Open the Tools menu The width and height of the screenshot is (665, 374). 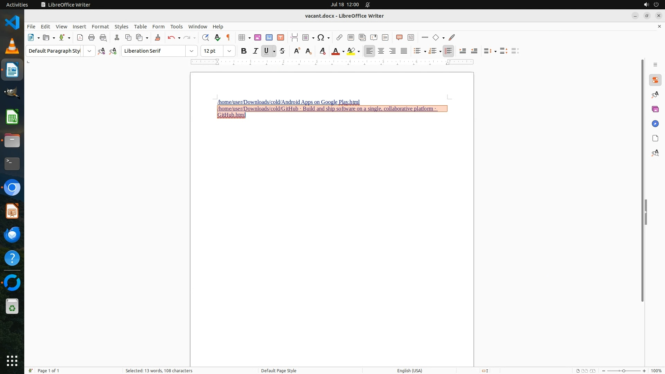pos(176,27)
